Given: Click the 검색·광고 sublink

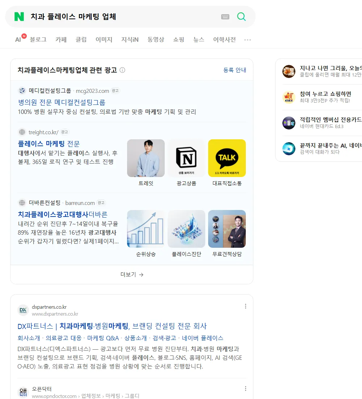Looking at the screenshot, I should 164,338.
